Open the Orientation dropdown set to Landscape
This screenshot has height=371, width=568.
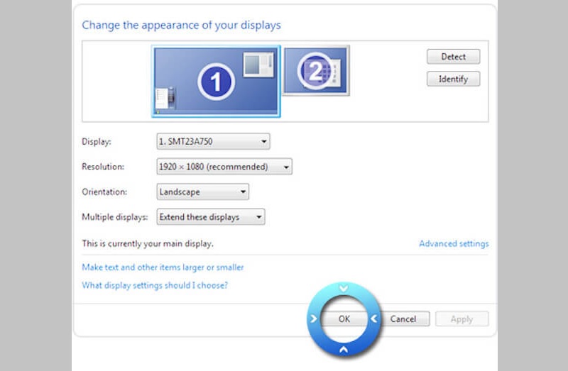(202, 192)
